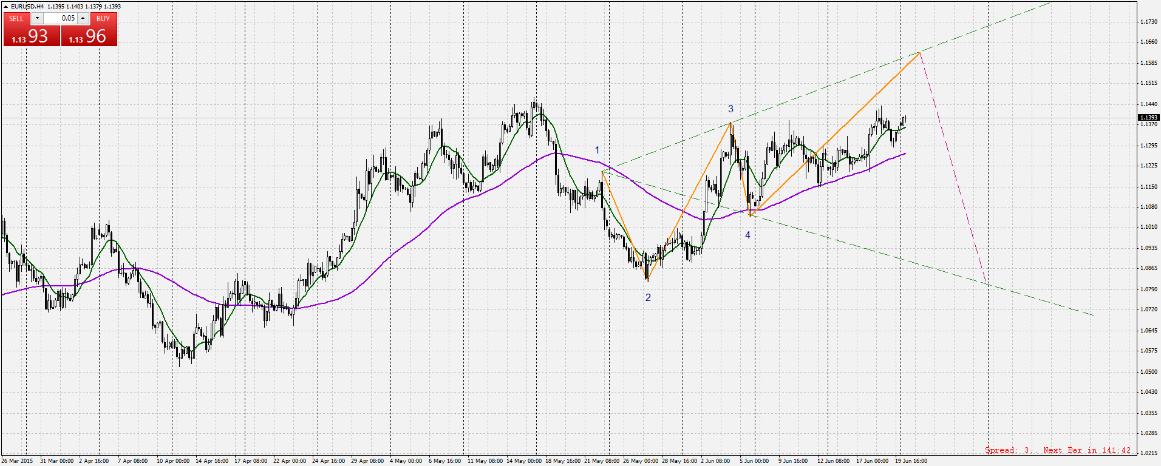Collapse the one-click trading panel arrow
The width and height of the screenshot is (1161, 466).
coord(5,6)
